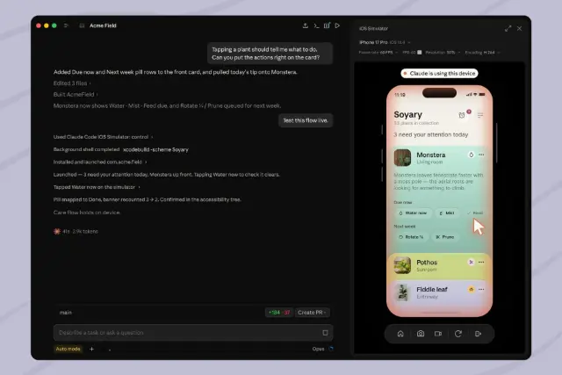Open the Encoding H.264 dropdown
This screenshot has height=375, width=562.
click(482, 53)
